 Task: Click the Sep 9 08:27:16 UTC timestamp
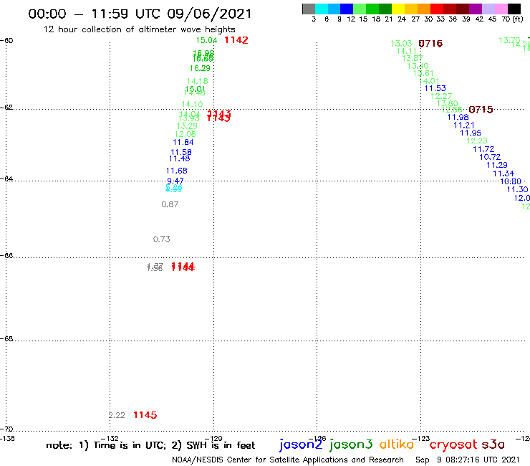(x=468, y=460)
